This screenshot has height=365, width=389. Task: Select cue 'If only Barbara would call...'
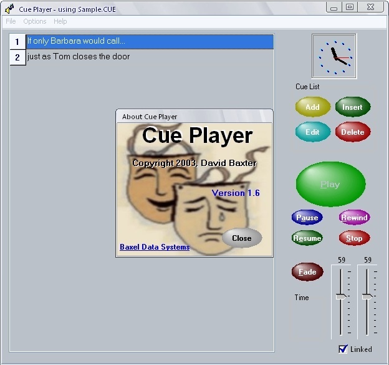[150, 41]
